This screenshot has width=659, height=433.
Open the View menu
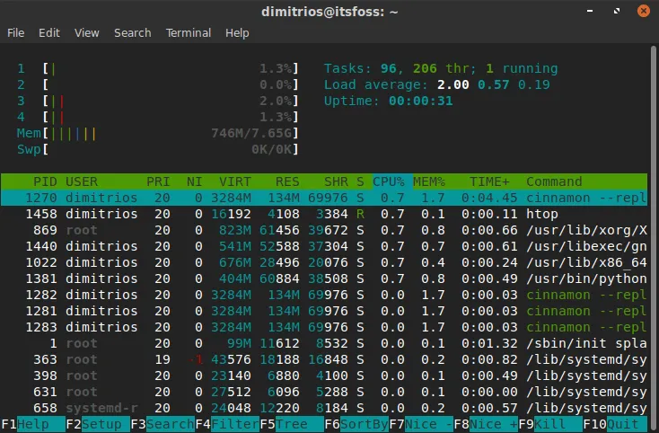point(87,32)
